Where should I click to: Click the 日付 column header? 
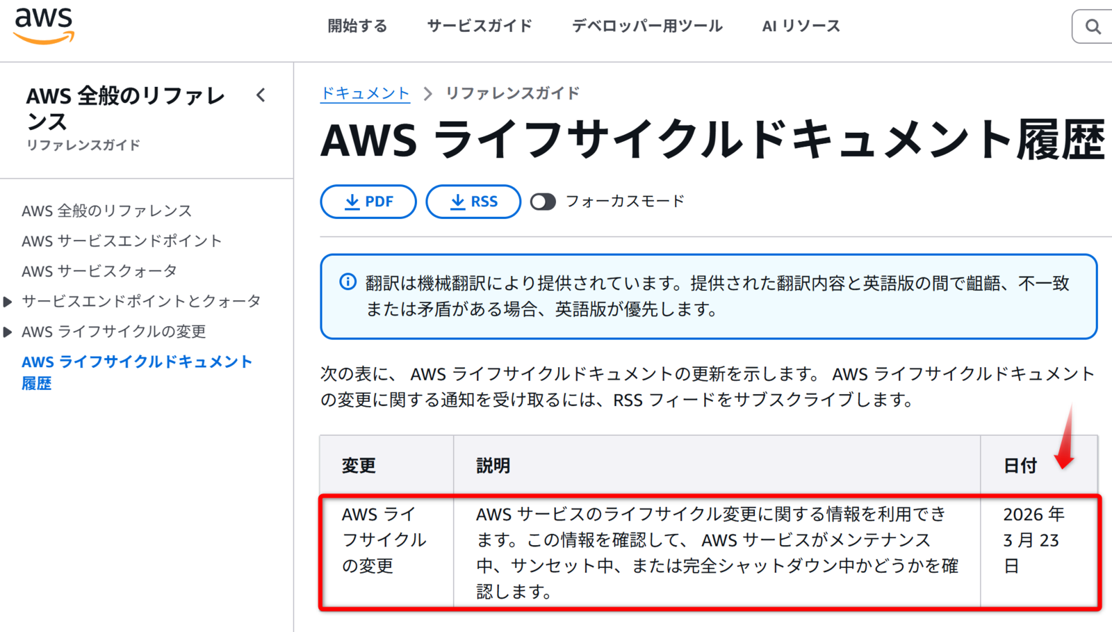pyautogui.click(x=1020, y=466)
